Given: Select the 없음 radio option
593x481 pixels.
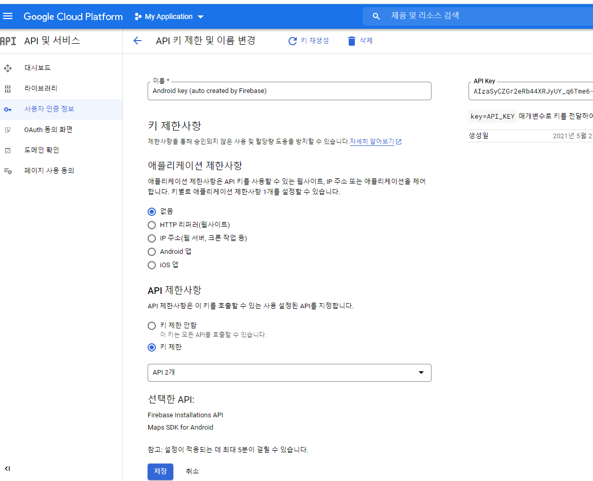Looking at the screenshot, I should (x=152, y=212).
